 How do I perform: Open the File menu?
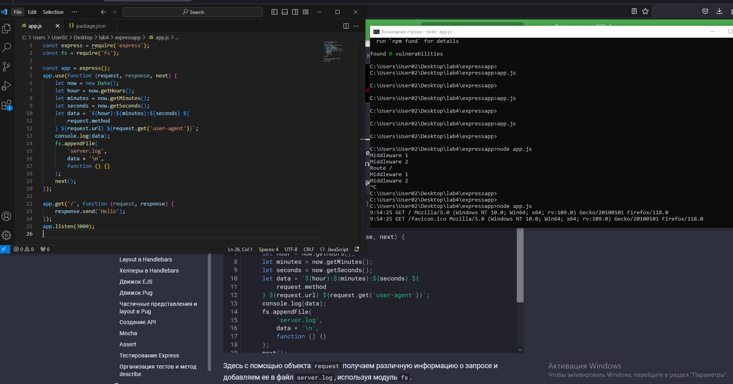[x=18, y=12]
